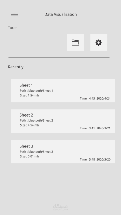Screen dimensions: 121x215
Task: Click the Data Visualization title
Action: coord(60,14)
